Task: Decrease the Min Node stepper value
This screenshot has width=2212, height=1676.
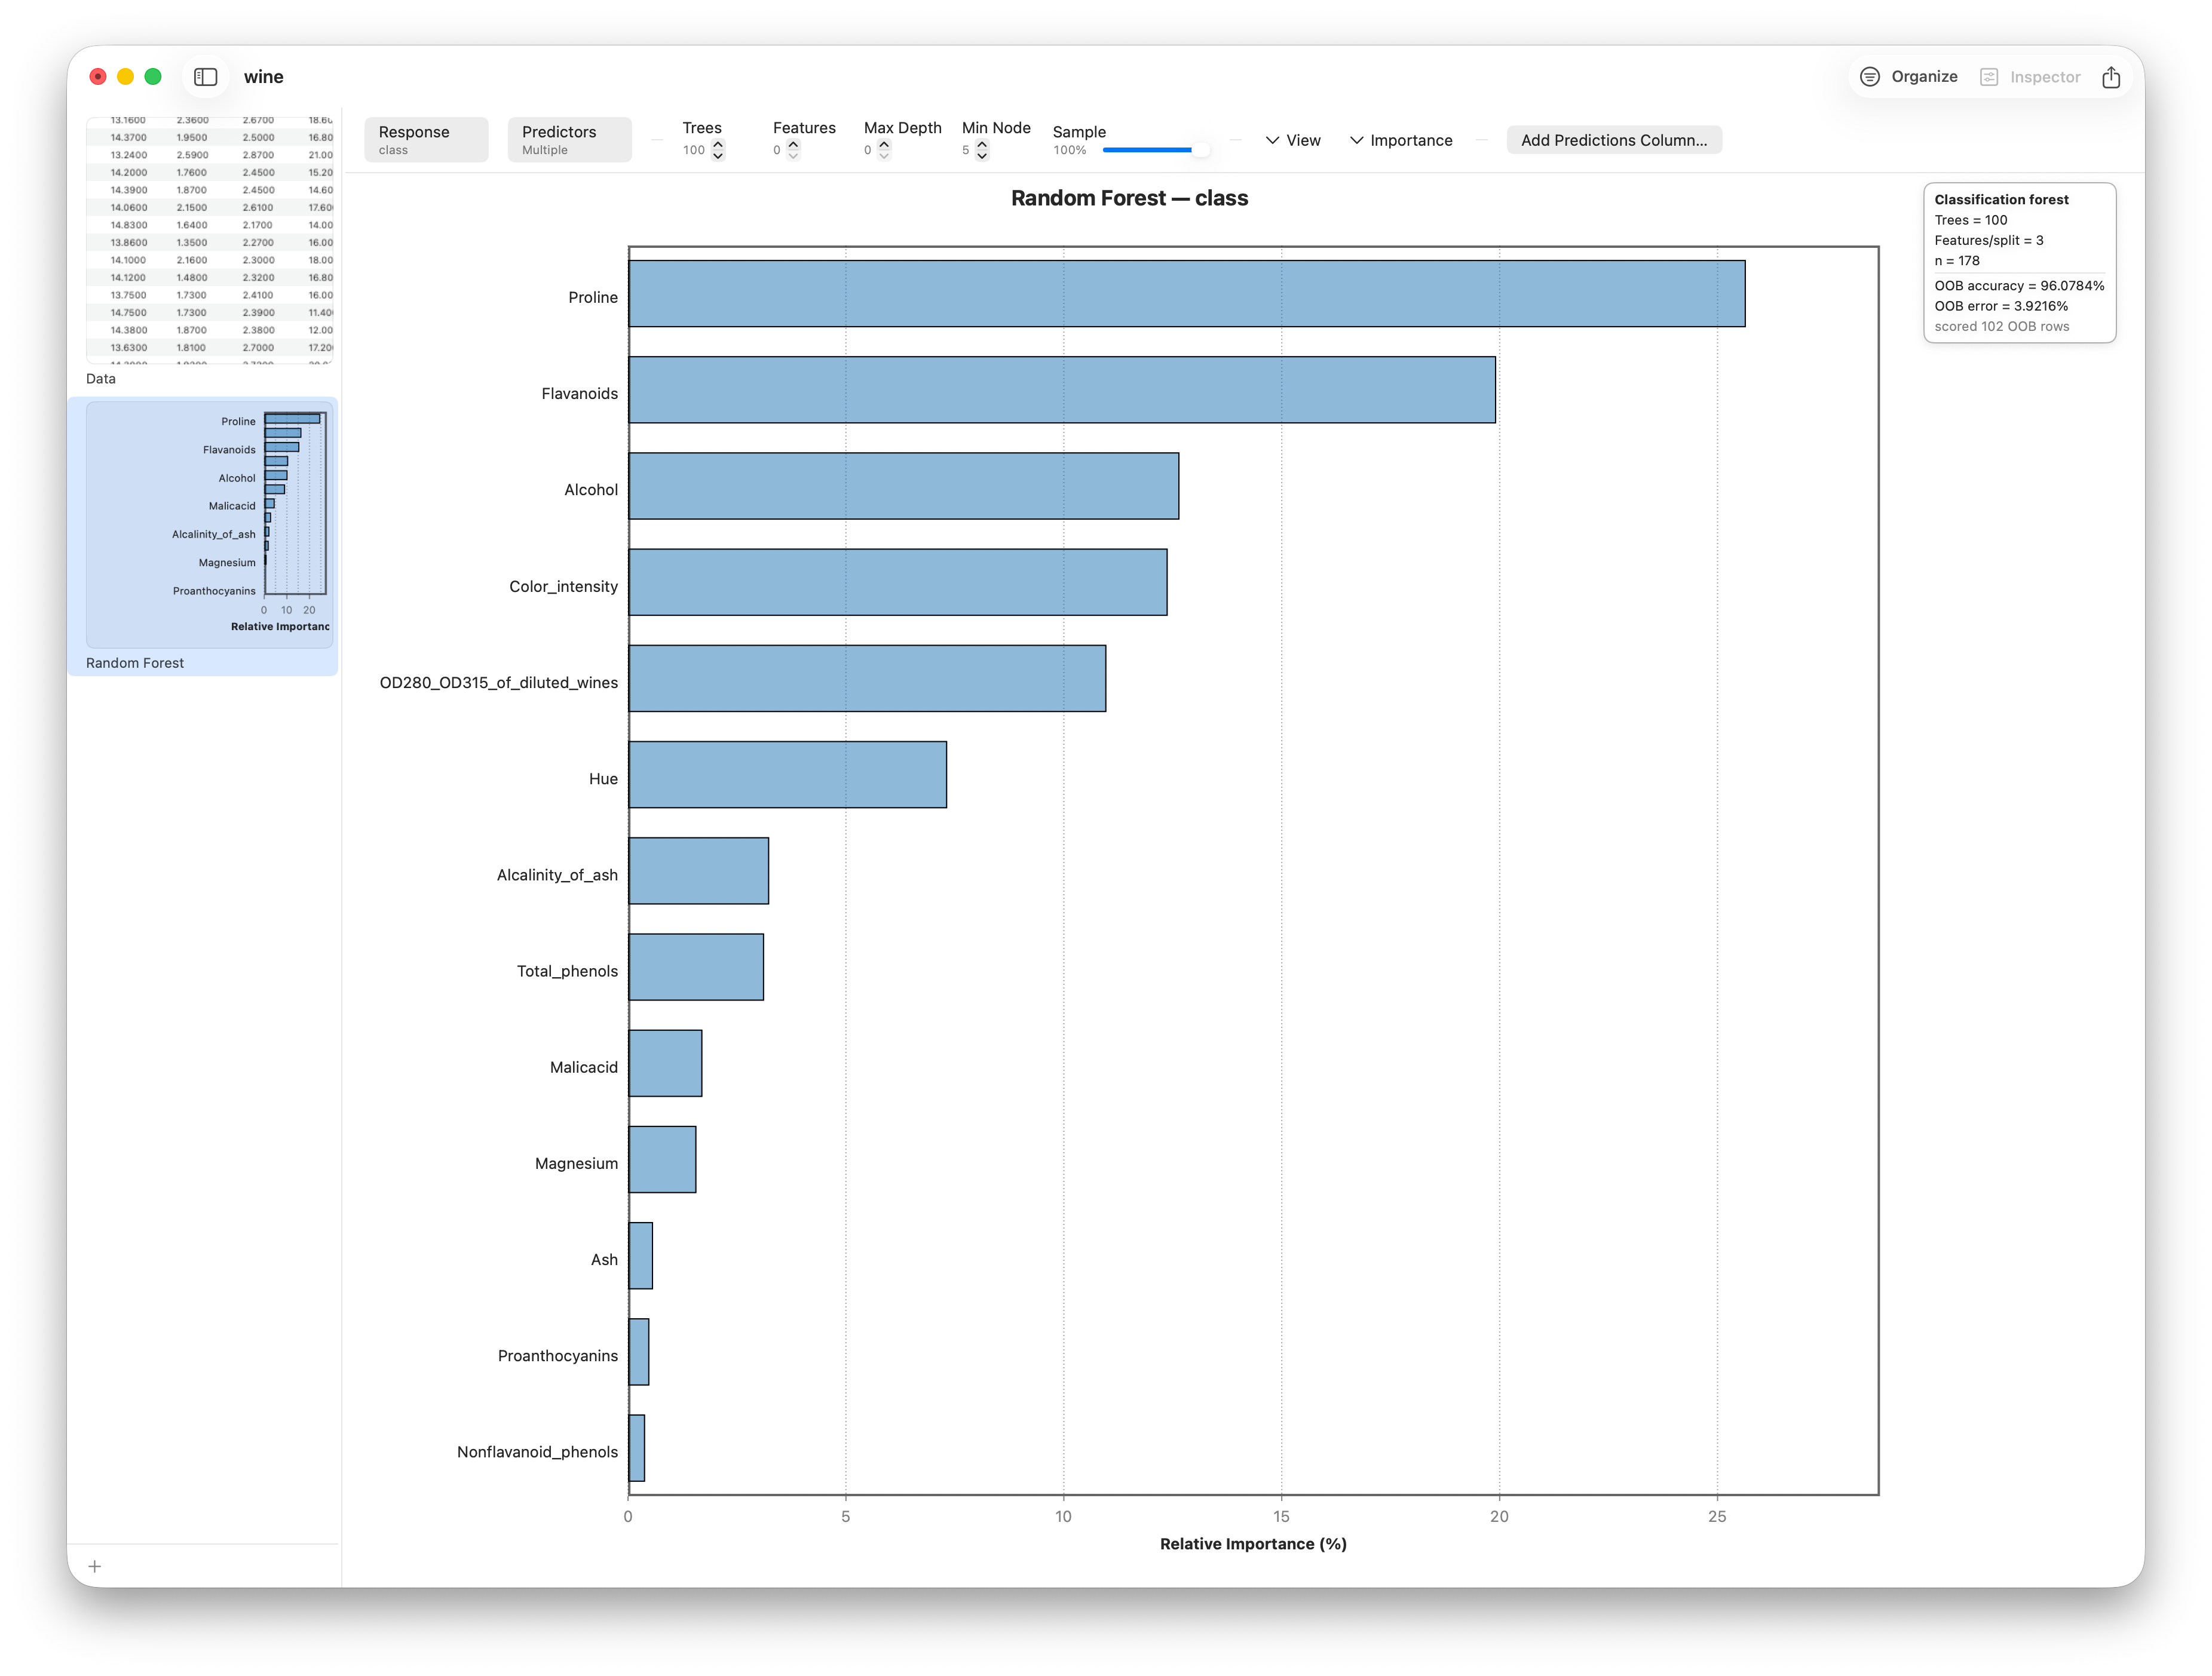Action: click(982, 155)
